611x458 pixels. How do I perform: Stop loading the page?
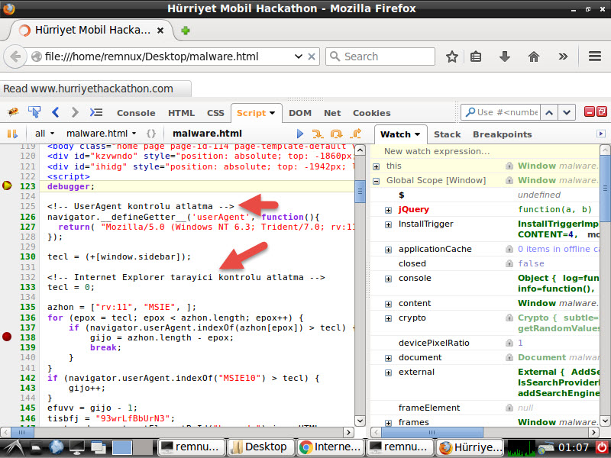[x=312, y=56]
